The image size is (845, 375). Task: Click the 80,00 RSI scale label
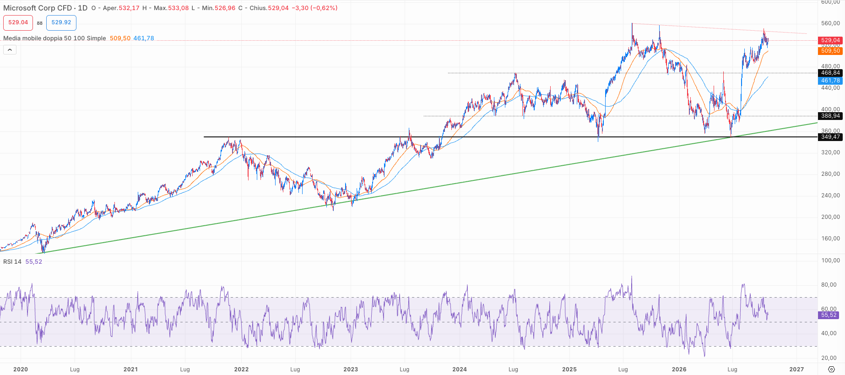829,285
